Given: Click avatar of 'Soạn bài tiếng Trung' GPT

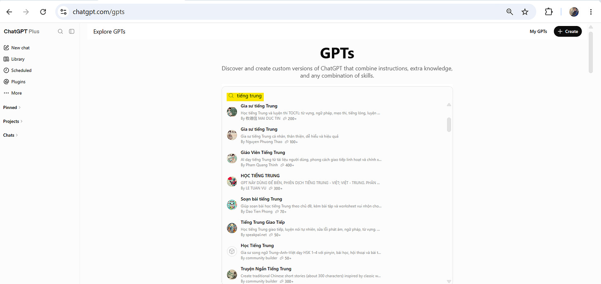Looking at the screenshot, I should click(232, 205).
